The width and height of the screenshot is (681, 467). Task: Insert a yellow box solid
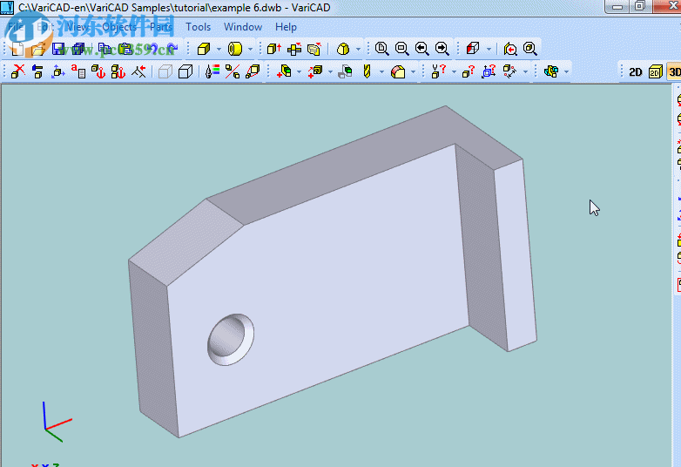(x=203, y=49)
